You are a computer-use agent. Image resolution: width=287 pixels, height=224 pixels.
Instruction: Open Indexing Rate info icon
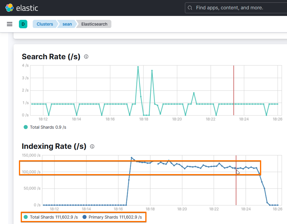[x=92, y=146]
